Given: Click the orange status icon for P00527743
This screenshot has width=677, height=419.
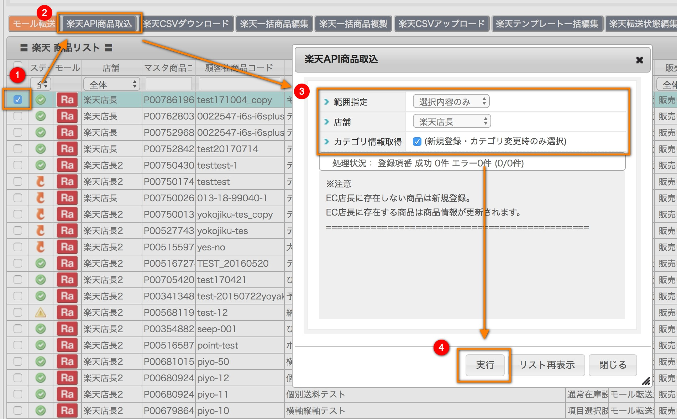Looking at the screenshot, I should 41,231.
